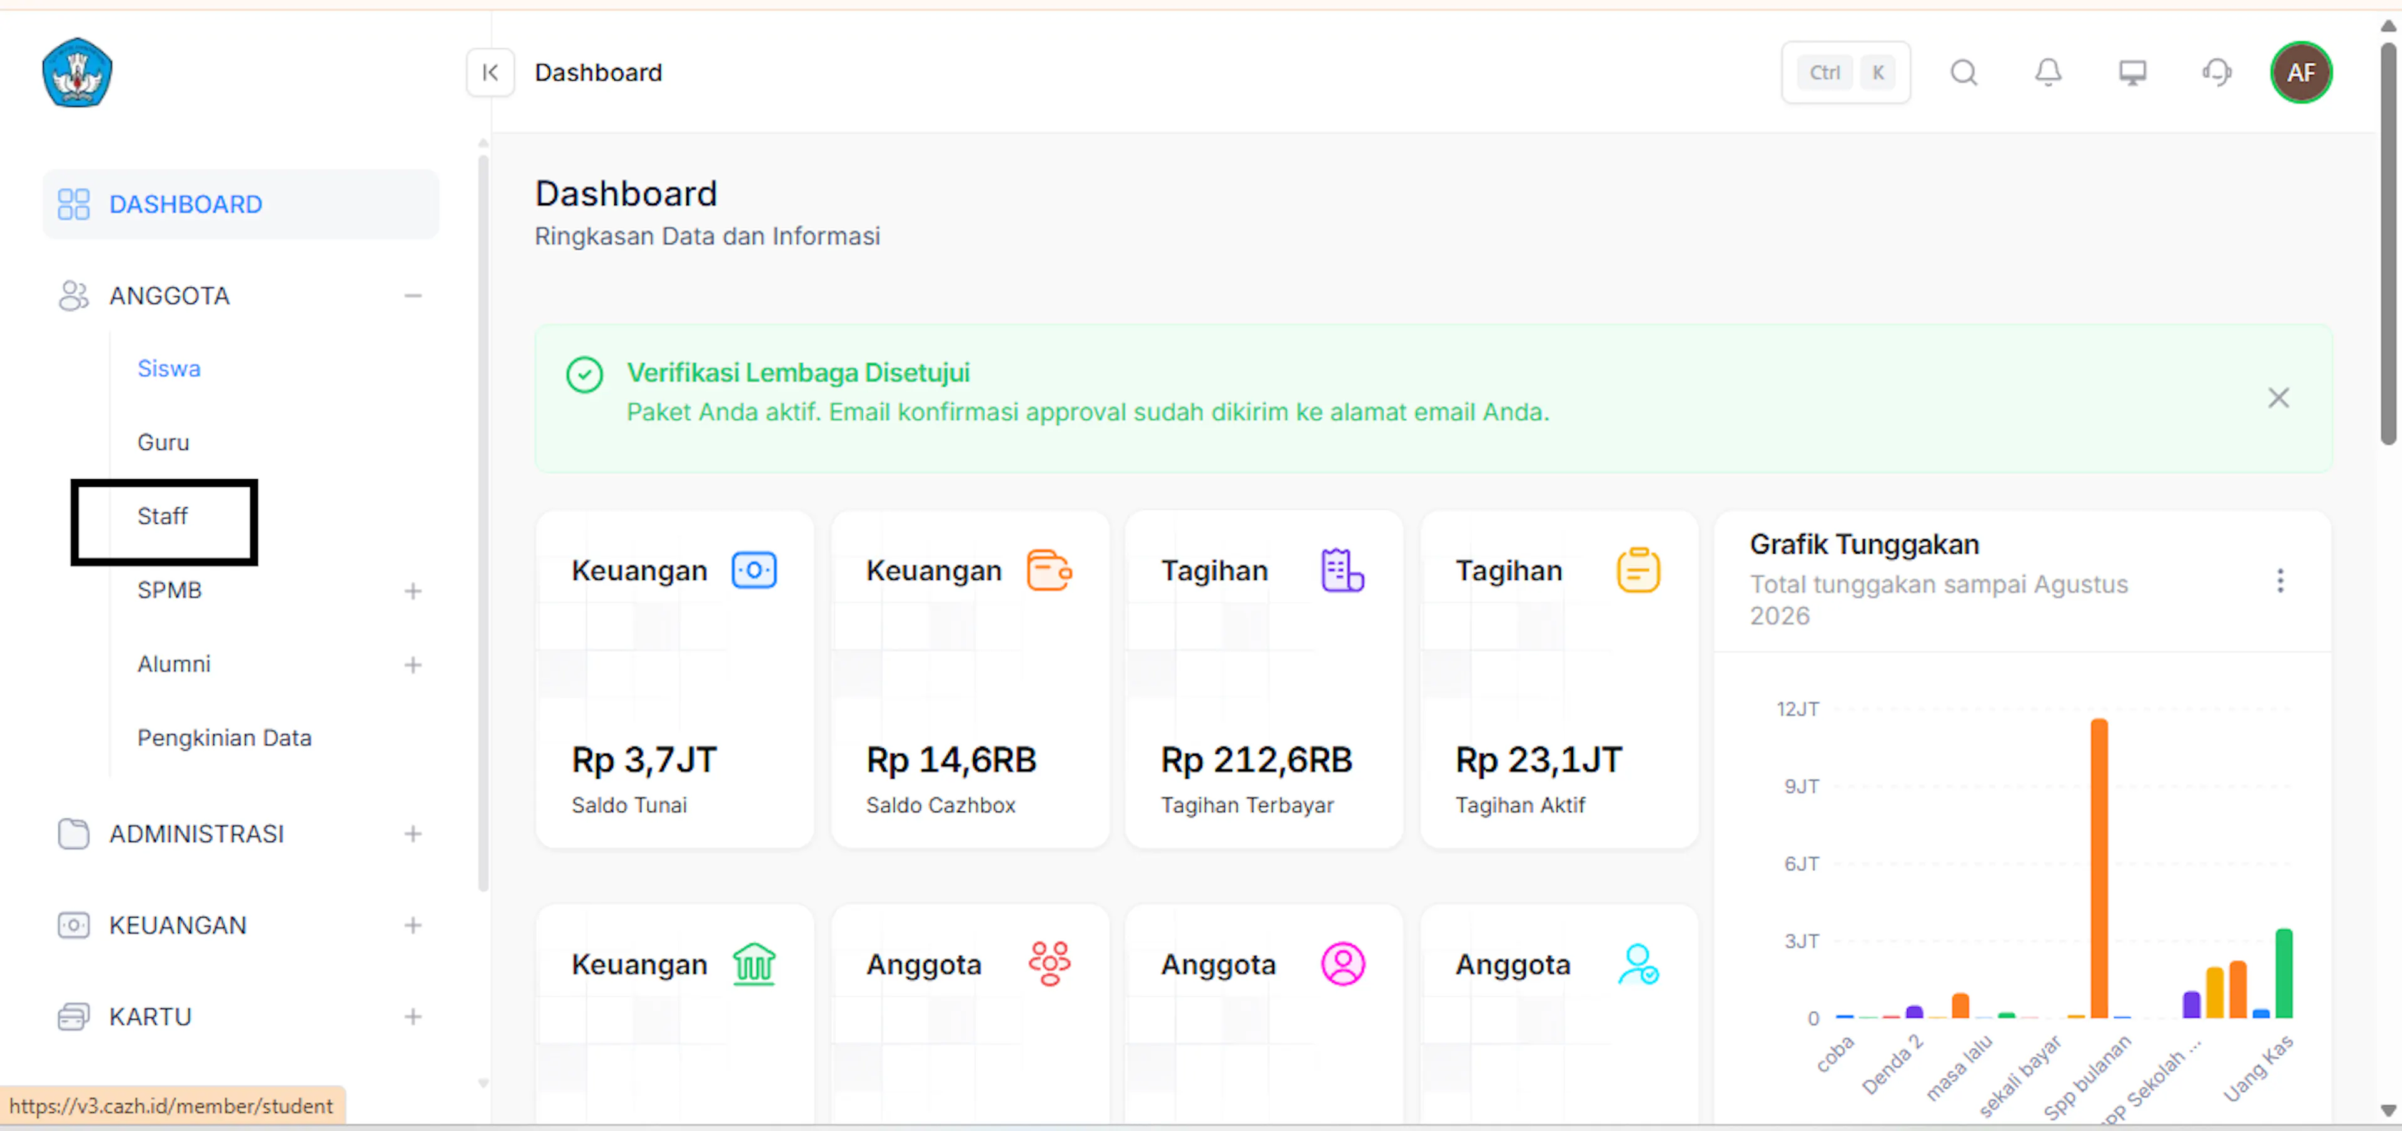Click the Anggota people icon

click(x=74, y=295)
